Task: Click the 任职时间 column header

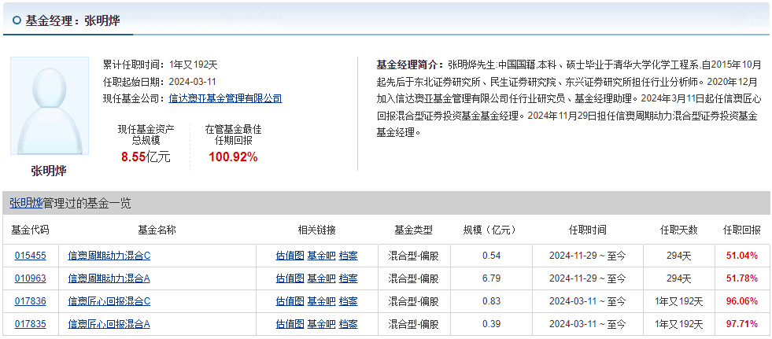Action: 587,230
